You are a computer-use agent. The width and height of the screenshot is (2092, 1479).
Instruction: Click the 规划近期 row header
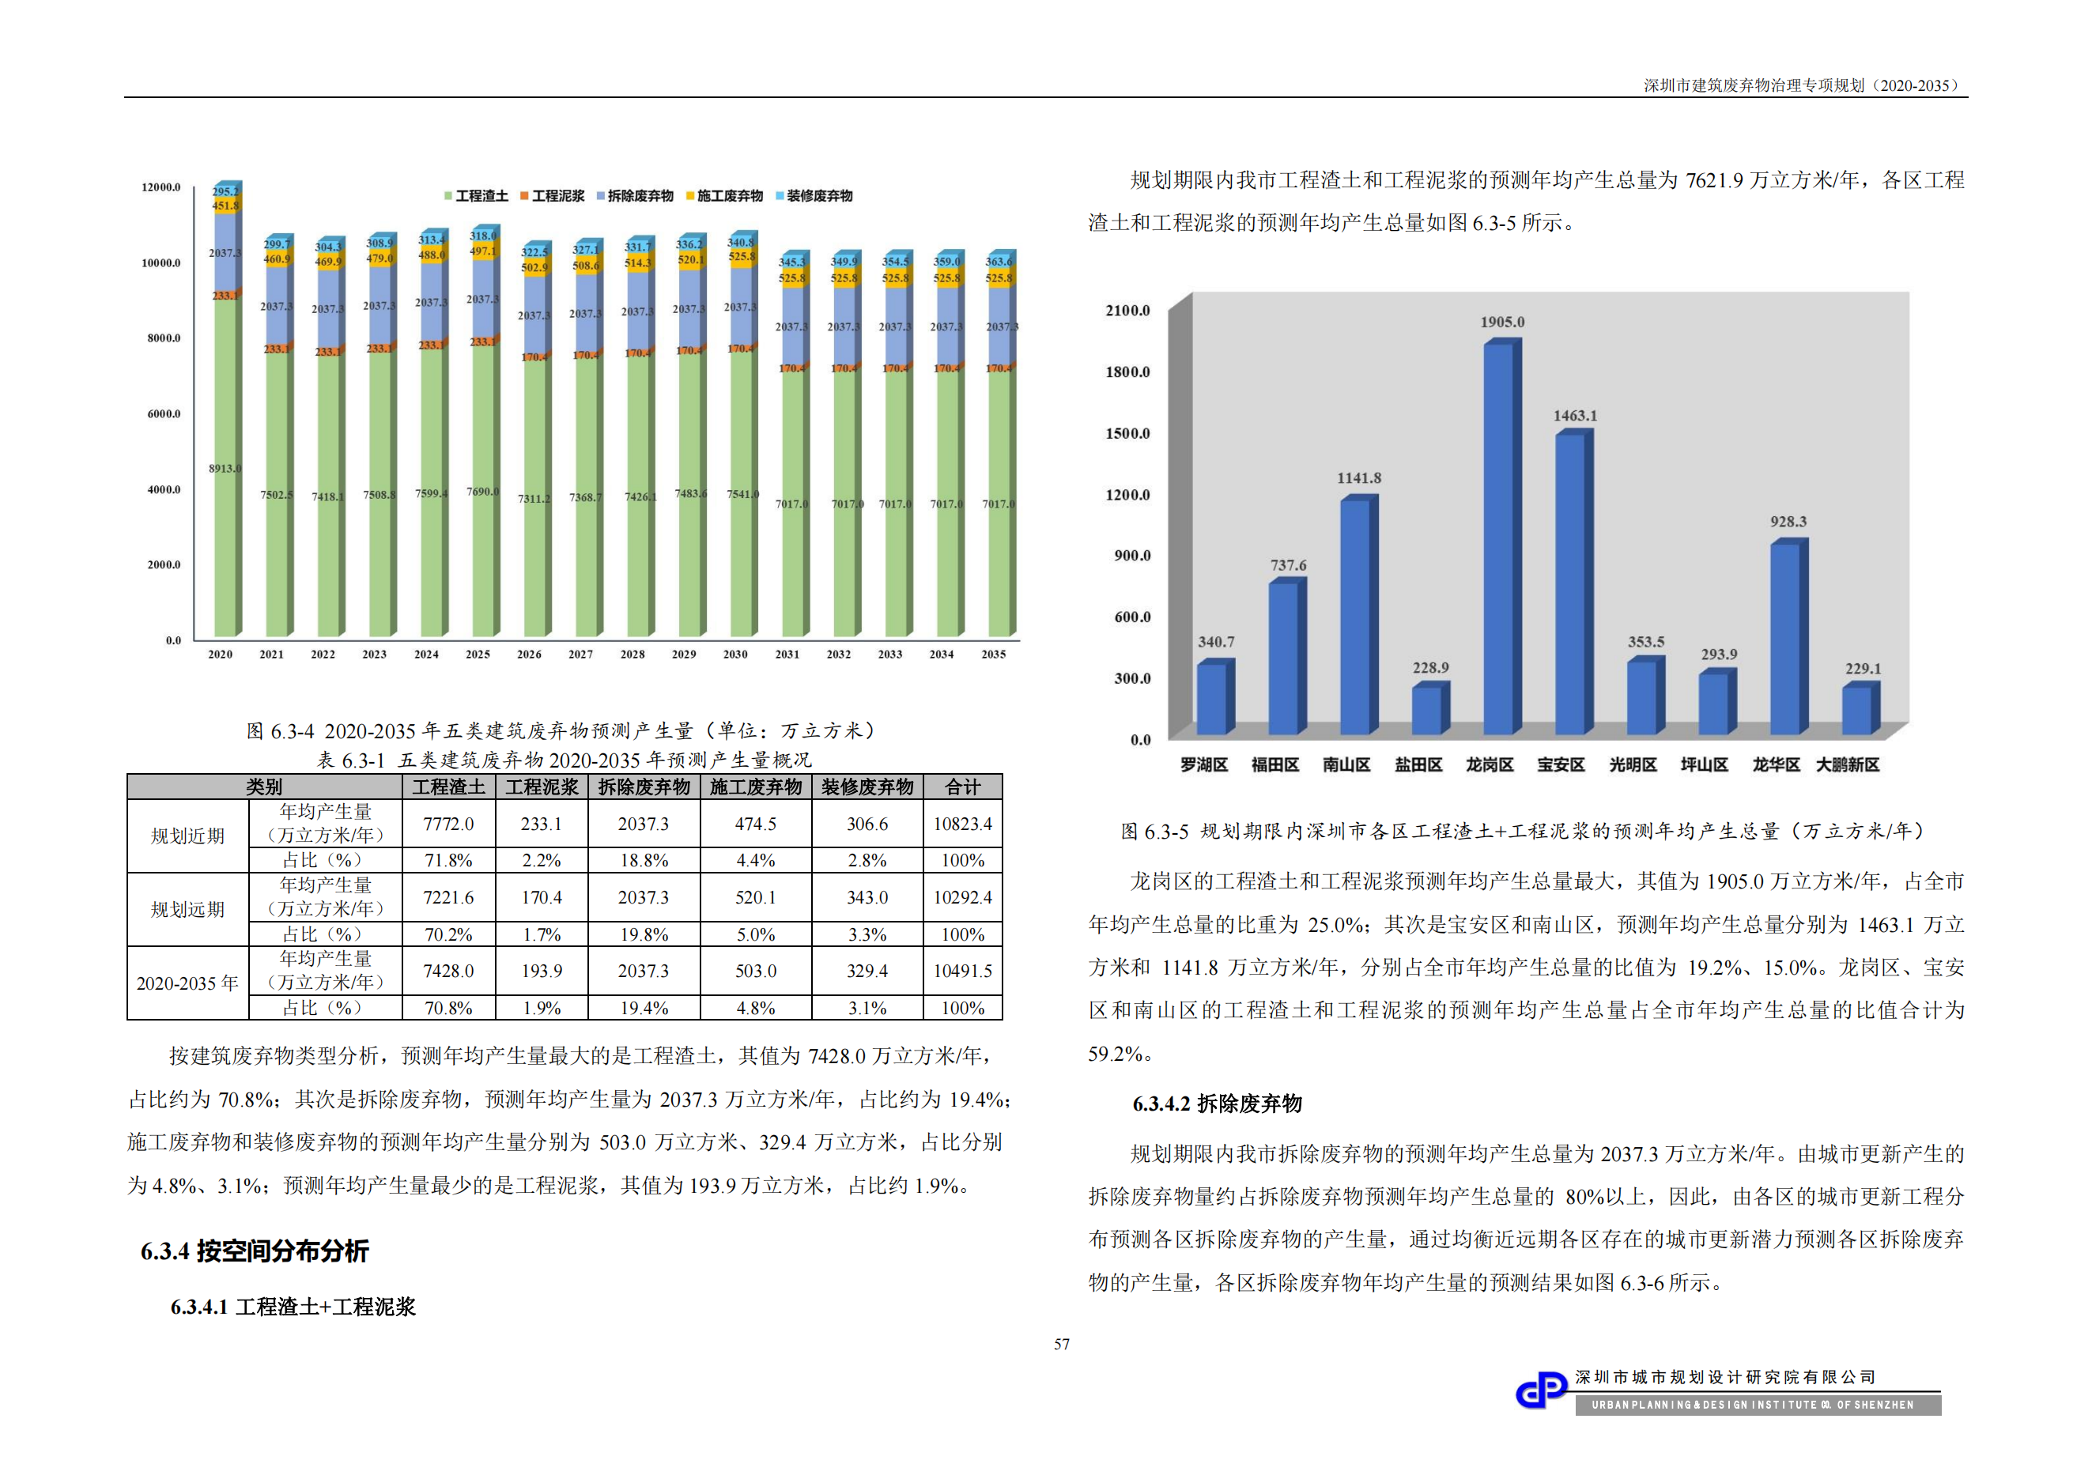[187, 836]
